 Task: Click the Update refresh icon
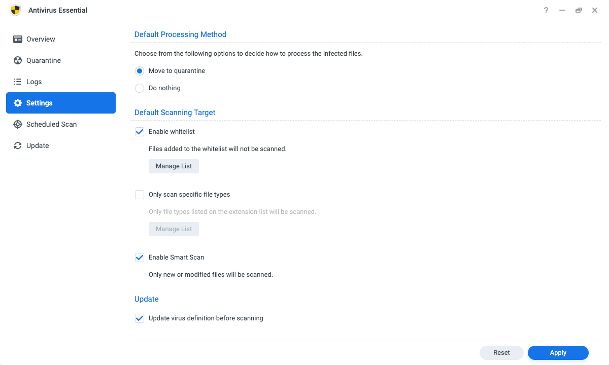[x=18, y=145]
